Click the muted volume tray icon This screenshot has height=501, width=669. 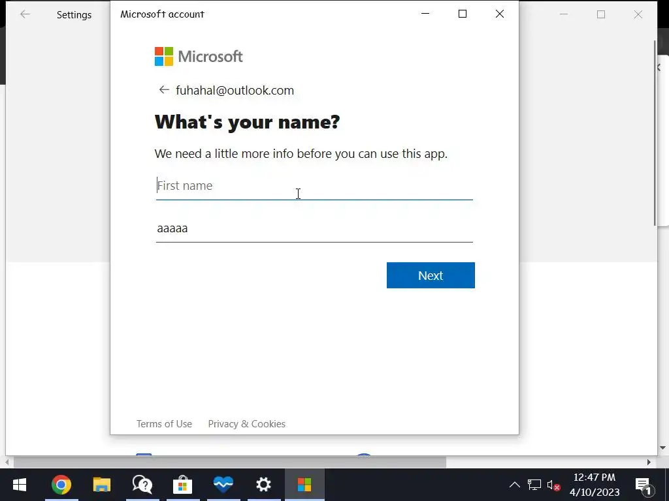[553, 485]
